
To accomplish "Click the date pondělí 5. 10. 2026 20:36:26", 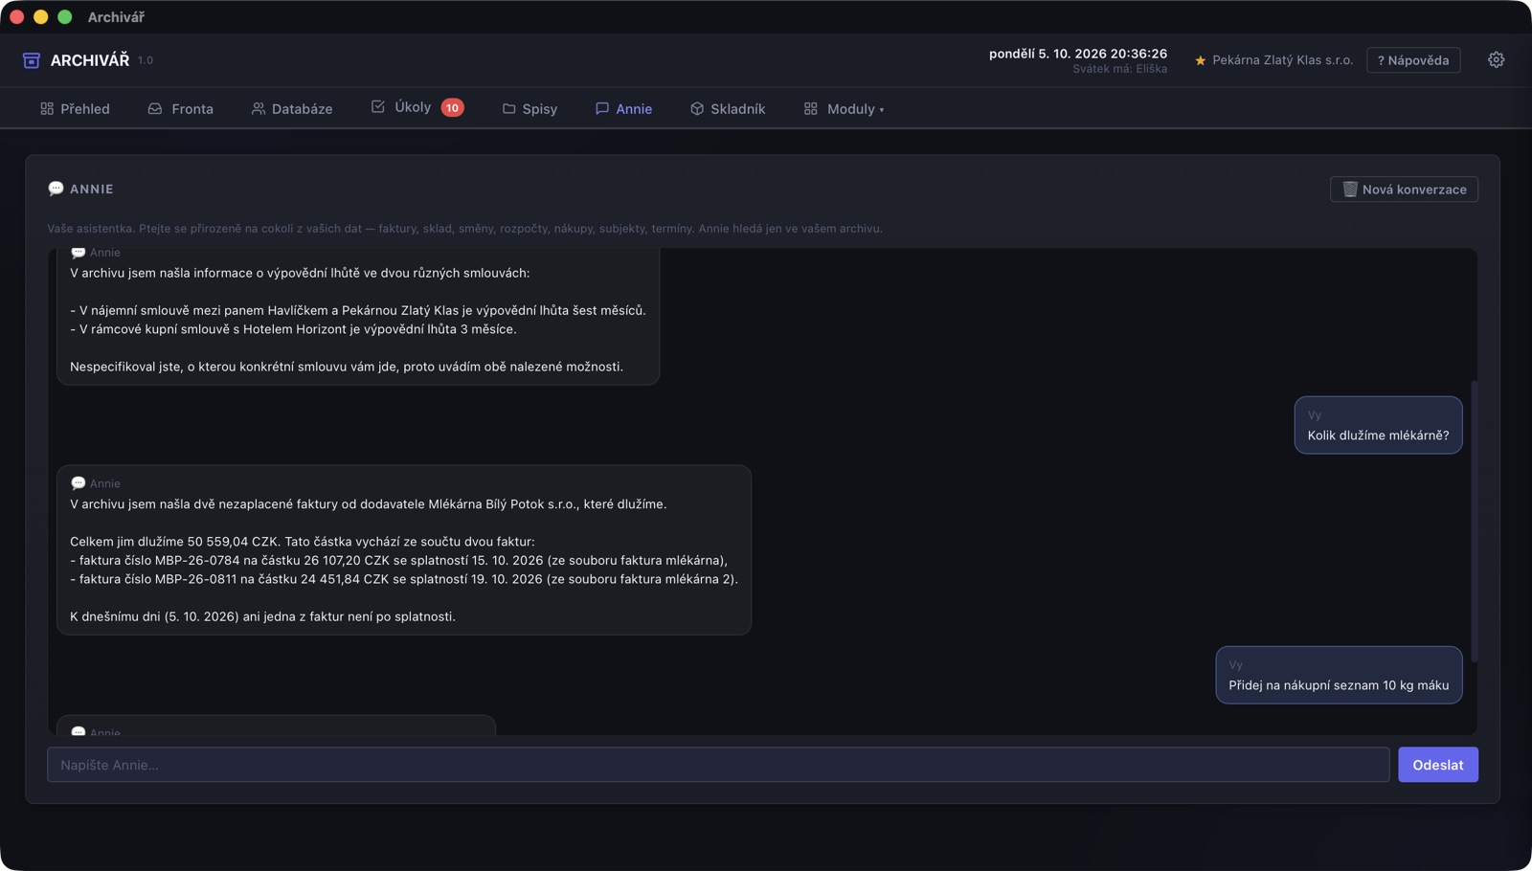I will (x=1078, y=54).
